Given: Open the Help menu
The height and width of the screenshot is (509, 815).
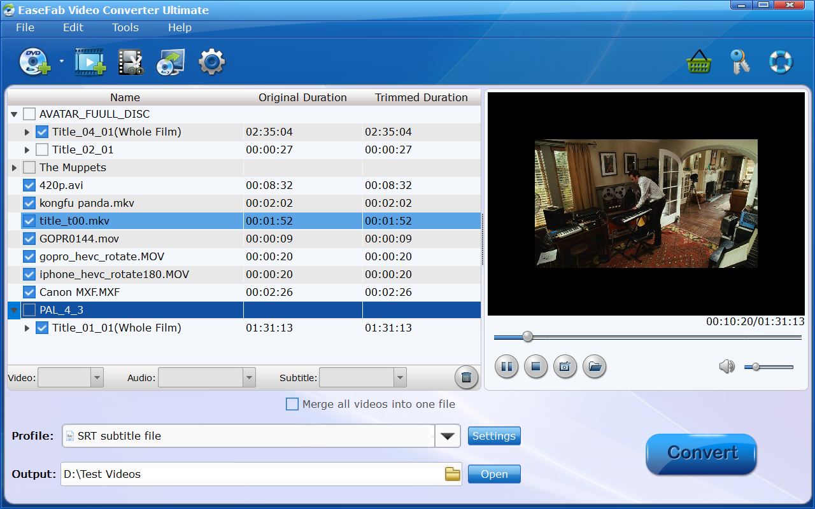Looking at the screenshot, I should point(180,27).
